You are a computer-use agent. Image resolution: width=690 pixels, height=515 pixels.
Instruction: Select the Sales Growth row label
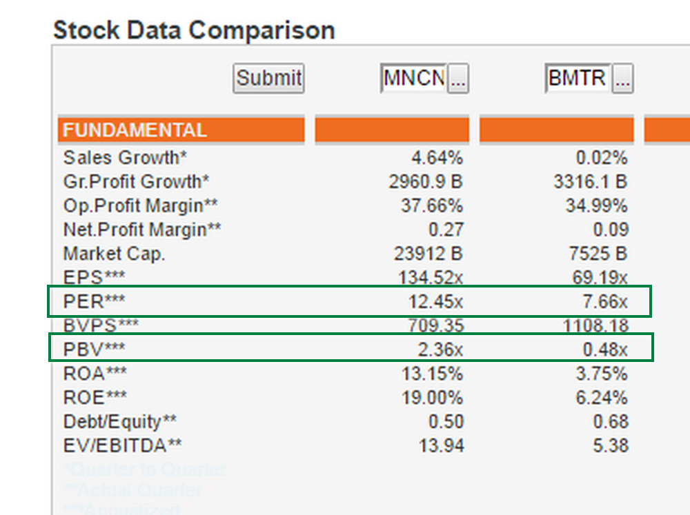(125, 158)
